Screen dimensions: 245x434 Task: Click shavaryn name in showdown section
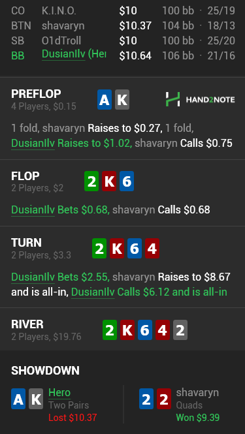pyautogui.click(x=197, y=392)
